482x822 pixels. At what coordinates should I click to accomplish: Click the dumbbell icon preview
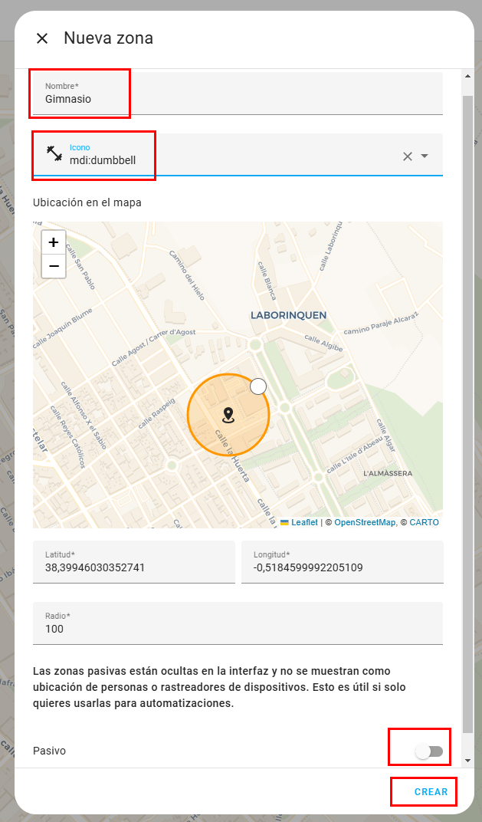[x=54, y=153]
